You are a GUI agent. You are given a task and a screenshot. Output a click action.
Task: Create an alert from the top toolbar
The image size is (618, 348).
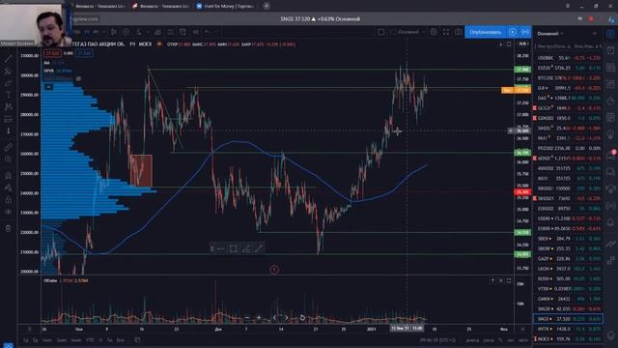(183, 32)
